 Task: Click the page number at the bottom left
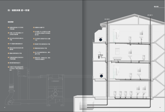coord(5,107)
